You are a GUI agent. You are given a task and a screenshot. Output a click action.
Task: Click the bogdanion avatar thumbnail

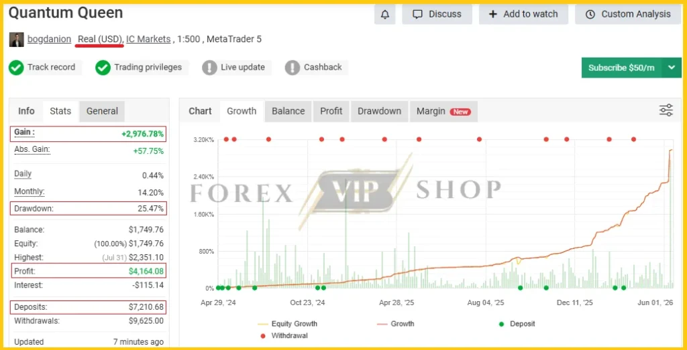[17, 39]
